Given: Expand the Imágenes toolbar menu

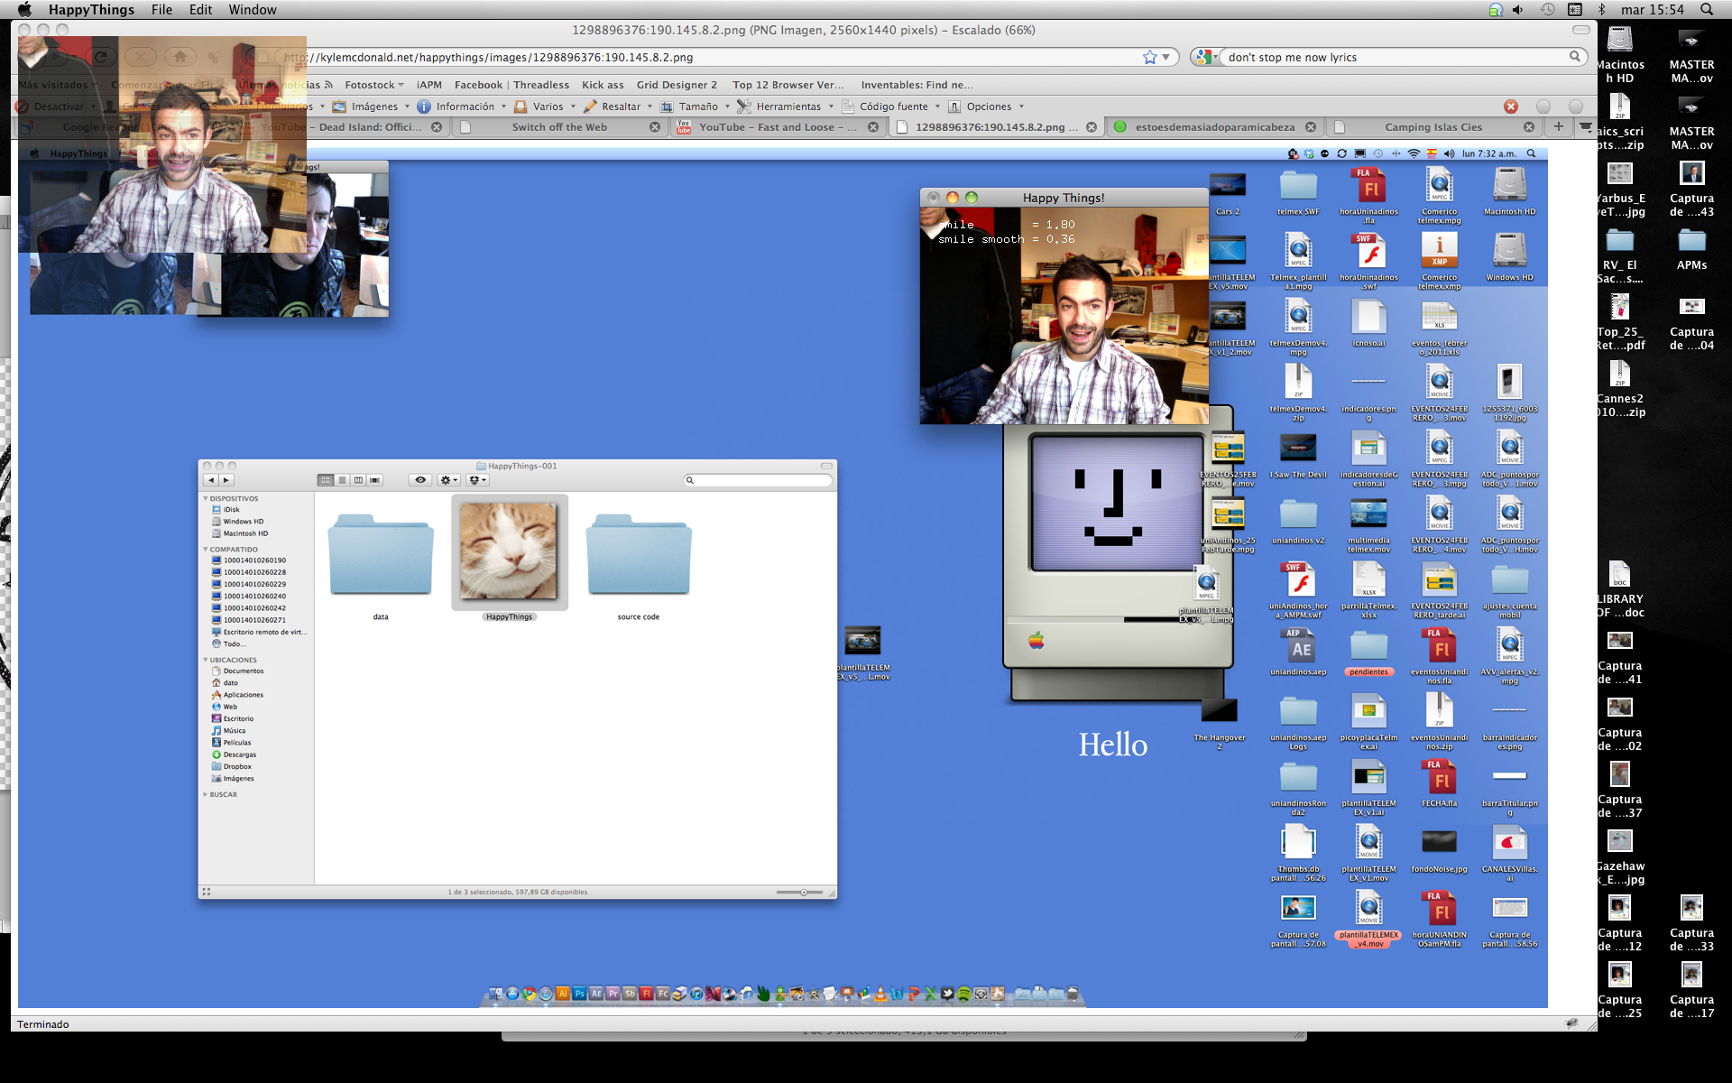Looking at the screenshot, I should click(x=374, y=106).
